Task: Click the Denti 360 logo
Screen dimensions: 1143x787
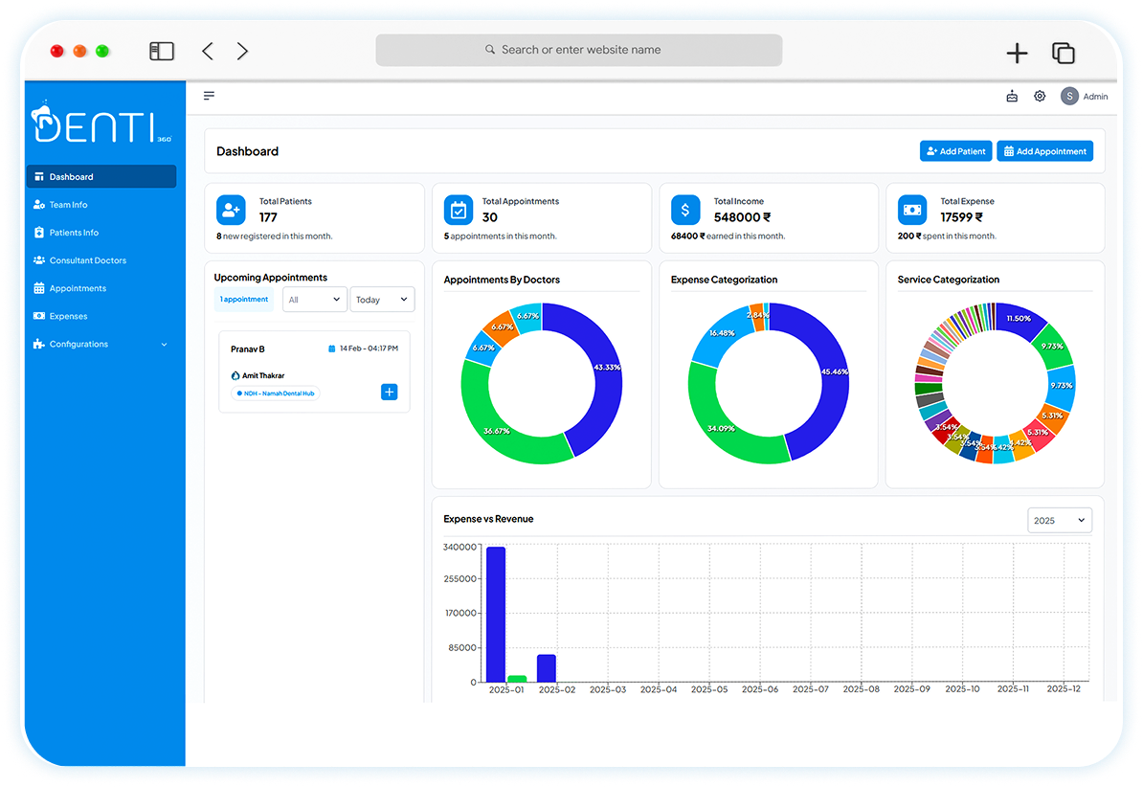Action: [x=101, y=123]
